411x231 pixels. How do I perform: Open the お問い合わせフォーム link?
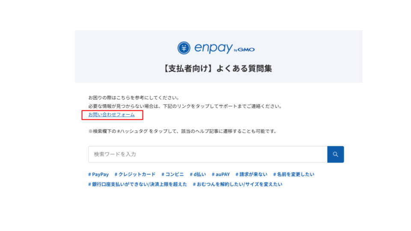(x=111, y=115)
